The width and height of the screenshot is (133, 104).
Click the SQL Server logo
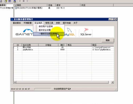86,32
